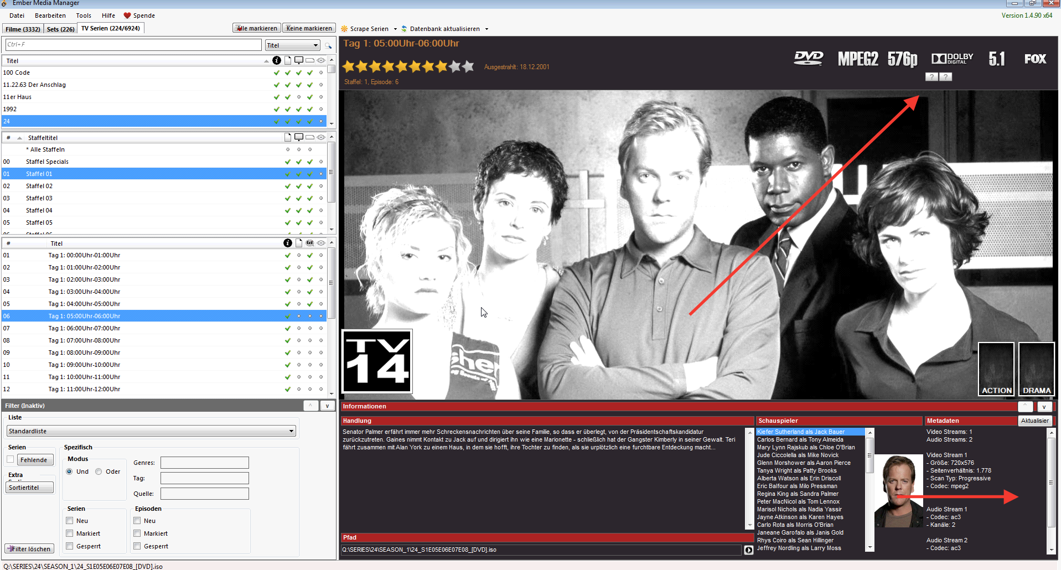The height and width of the screenshot is (570, 1061).
Task: Expand the Informationen panel with ^ button
Action: [x=1025, y=407]
